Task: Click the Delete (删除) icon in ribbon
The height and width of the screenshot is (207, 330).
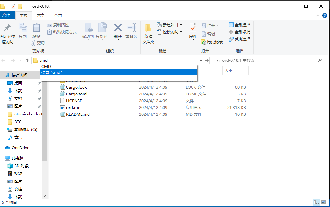Action: (x=118, y=28)
